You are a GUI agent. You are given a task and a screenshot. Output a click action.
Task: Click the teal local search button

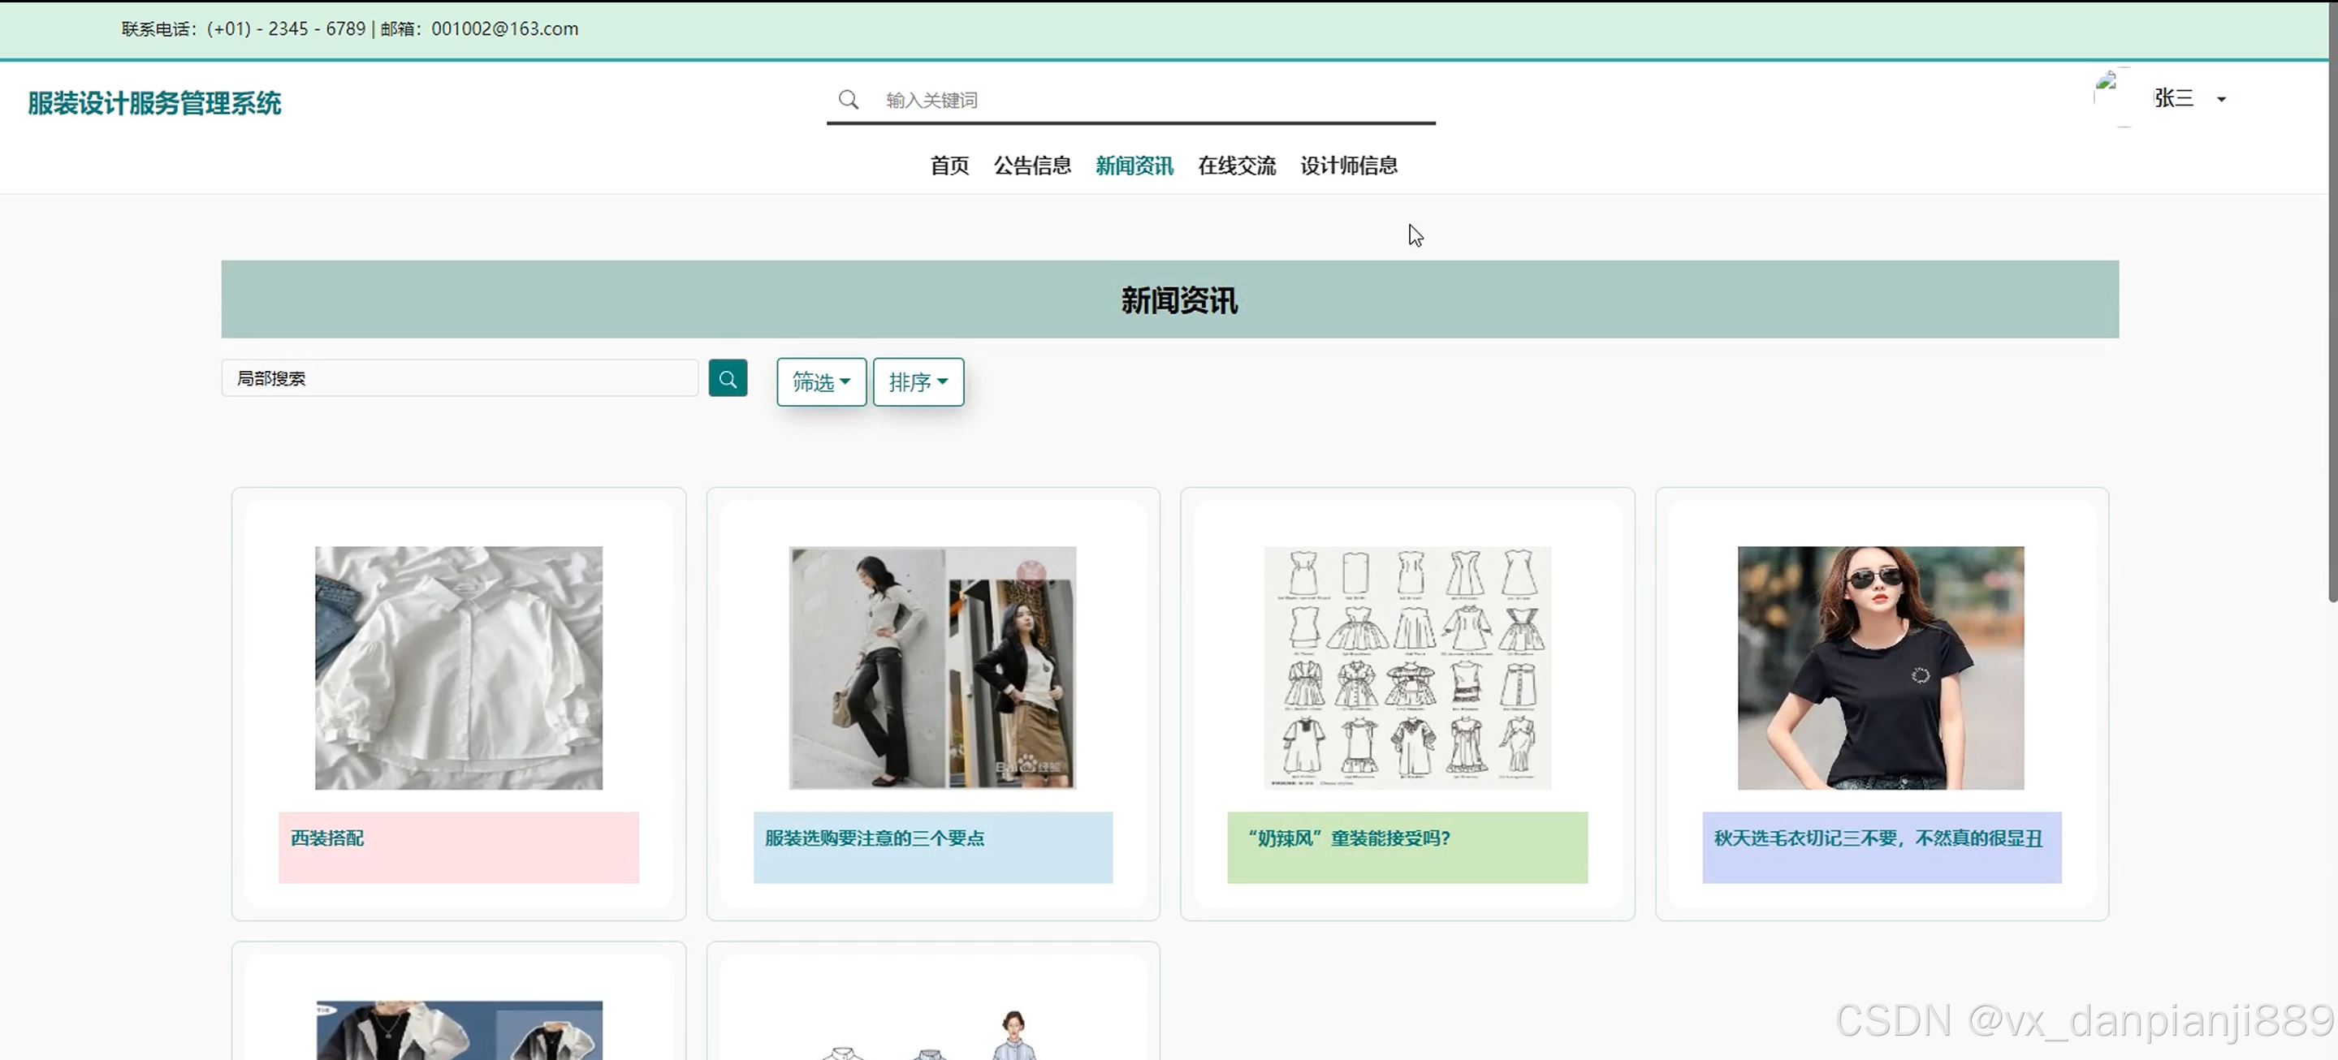727,378
